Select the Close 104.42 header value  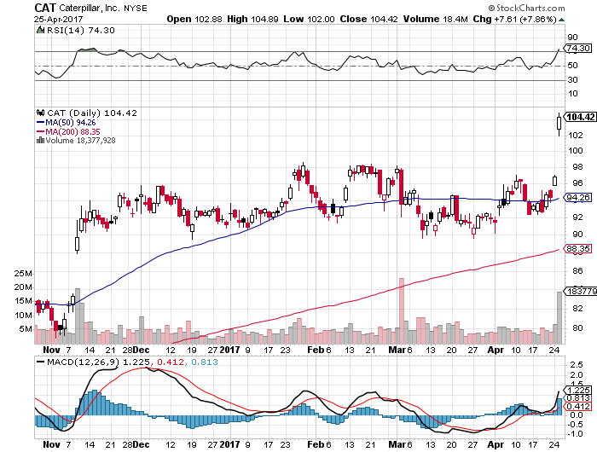(368, 19)
